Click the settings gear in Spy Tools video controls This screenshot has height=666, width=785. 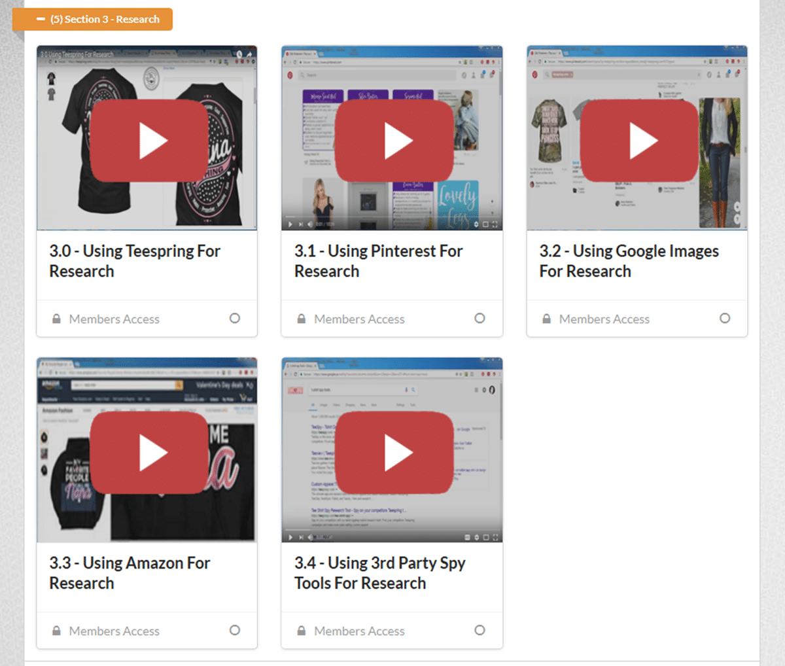tap(477, 537)
